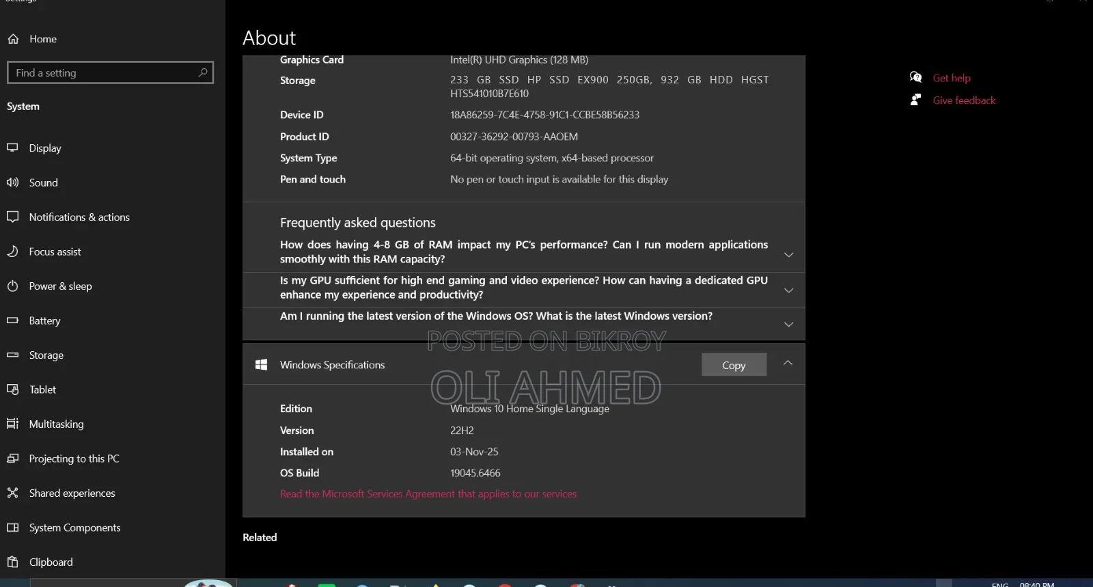Viewport: 1093px width, 587px height.
Task: Open the Home settings page
Action: pos(43,39)
